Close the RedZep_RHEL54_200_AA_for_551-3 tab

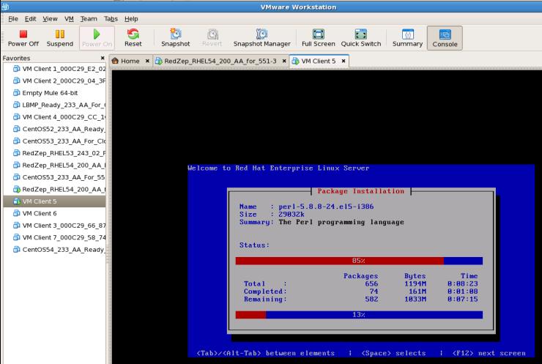(284, 61)
